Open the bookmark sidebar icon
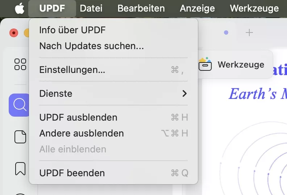Image resolution: width=287 pixels, height=195 pixels. (x=20, y=169)
